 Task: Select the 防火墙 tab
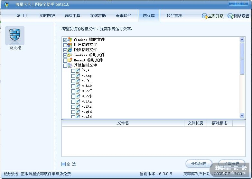pyautogui.click(x=149, y=15)
